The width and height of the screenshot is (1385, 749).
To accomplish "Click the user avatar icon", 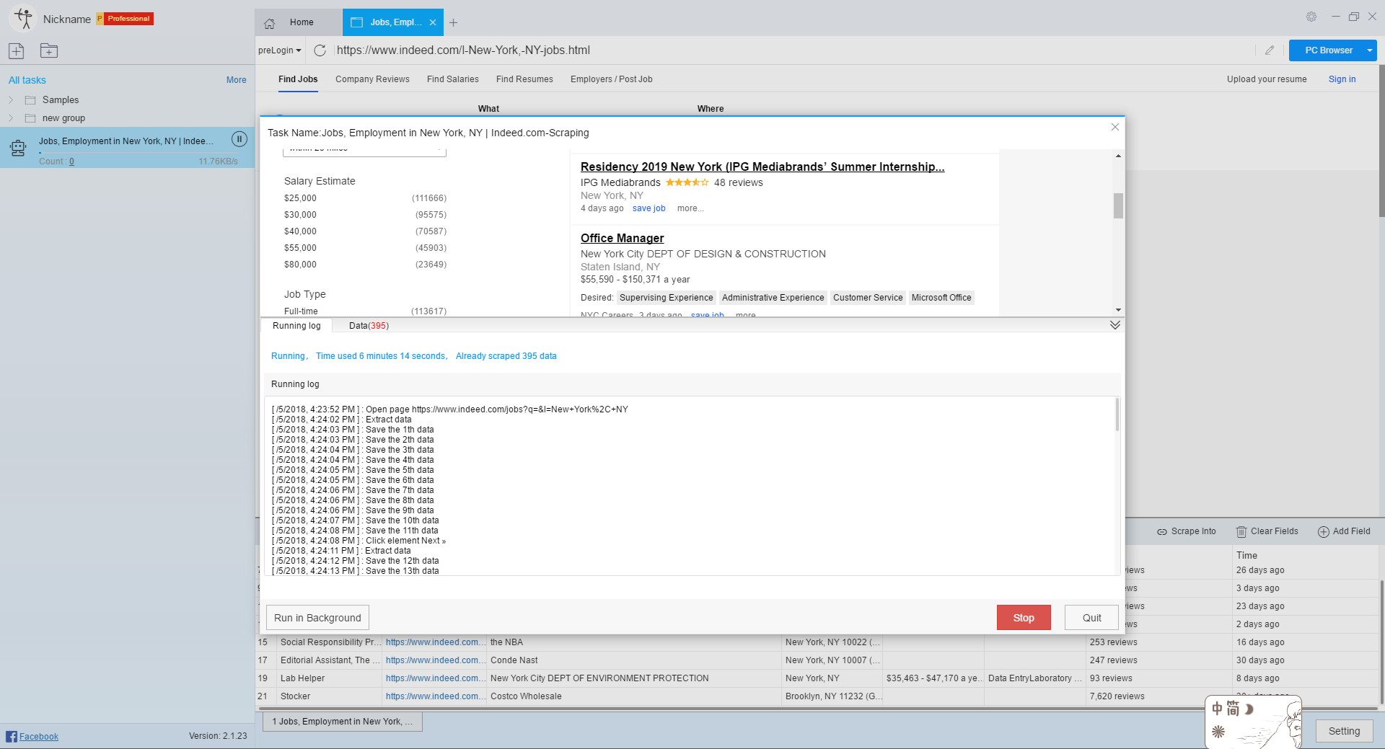I will point(24,19).
